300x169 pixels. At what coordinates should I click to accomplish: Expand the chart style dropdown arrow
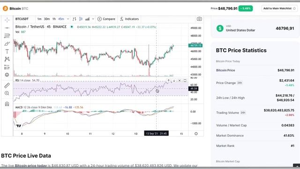(x=93, y=19)
